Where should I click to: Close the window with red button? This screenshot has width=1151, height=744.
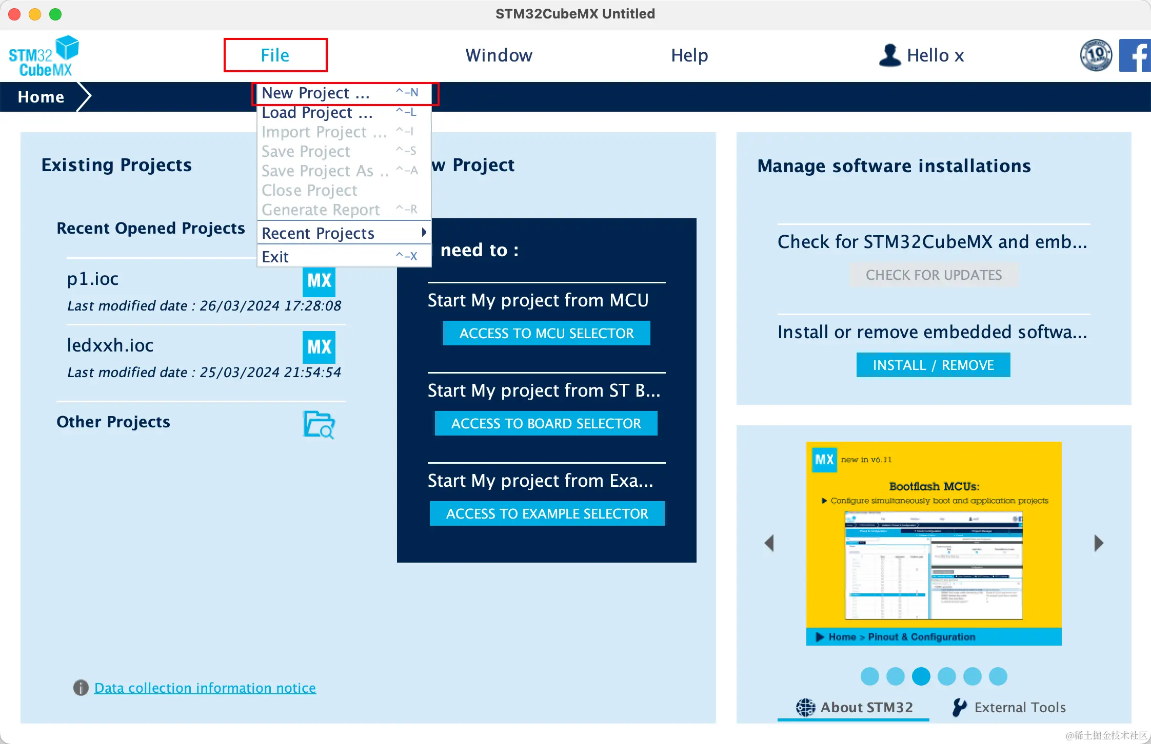tap(14, 14)
